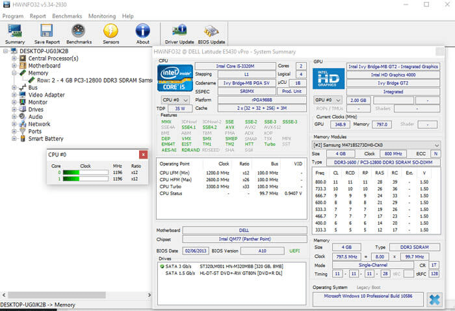
Task: Open the GPU #0 selector dropdown
Action: (328, 100)
